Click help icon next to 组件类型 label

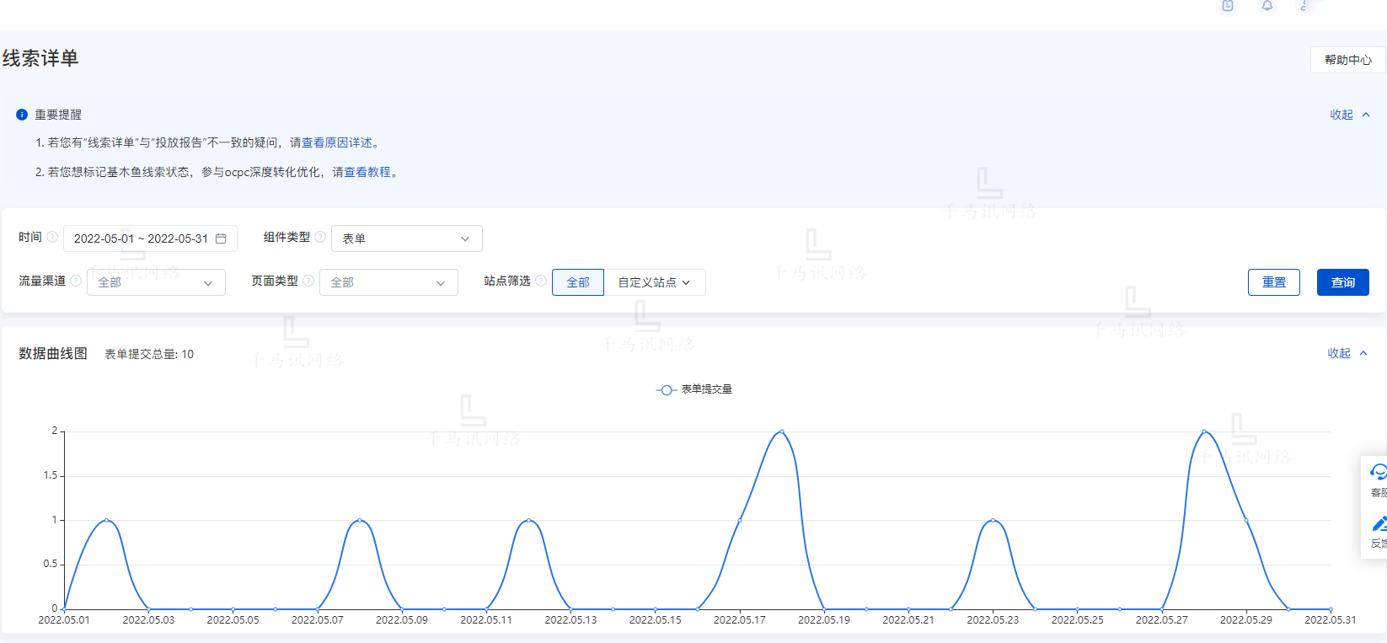coord(320,237)
